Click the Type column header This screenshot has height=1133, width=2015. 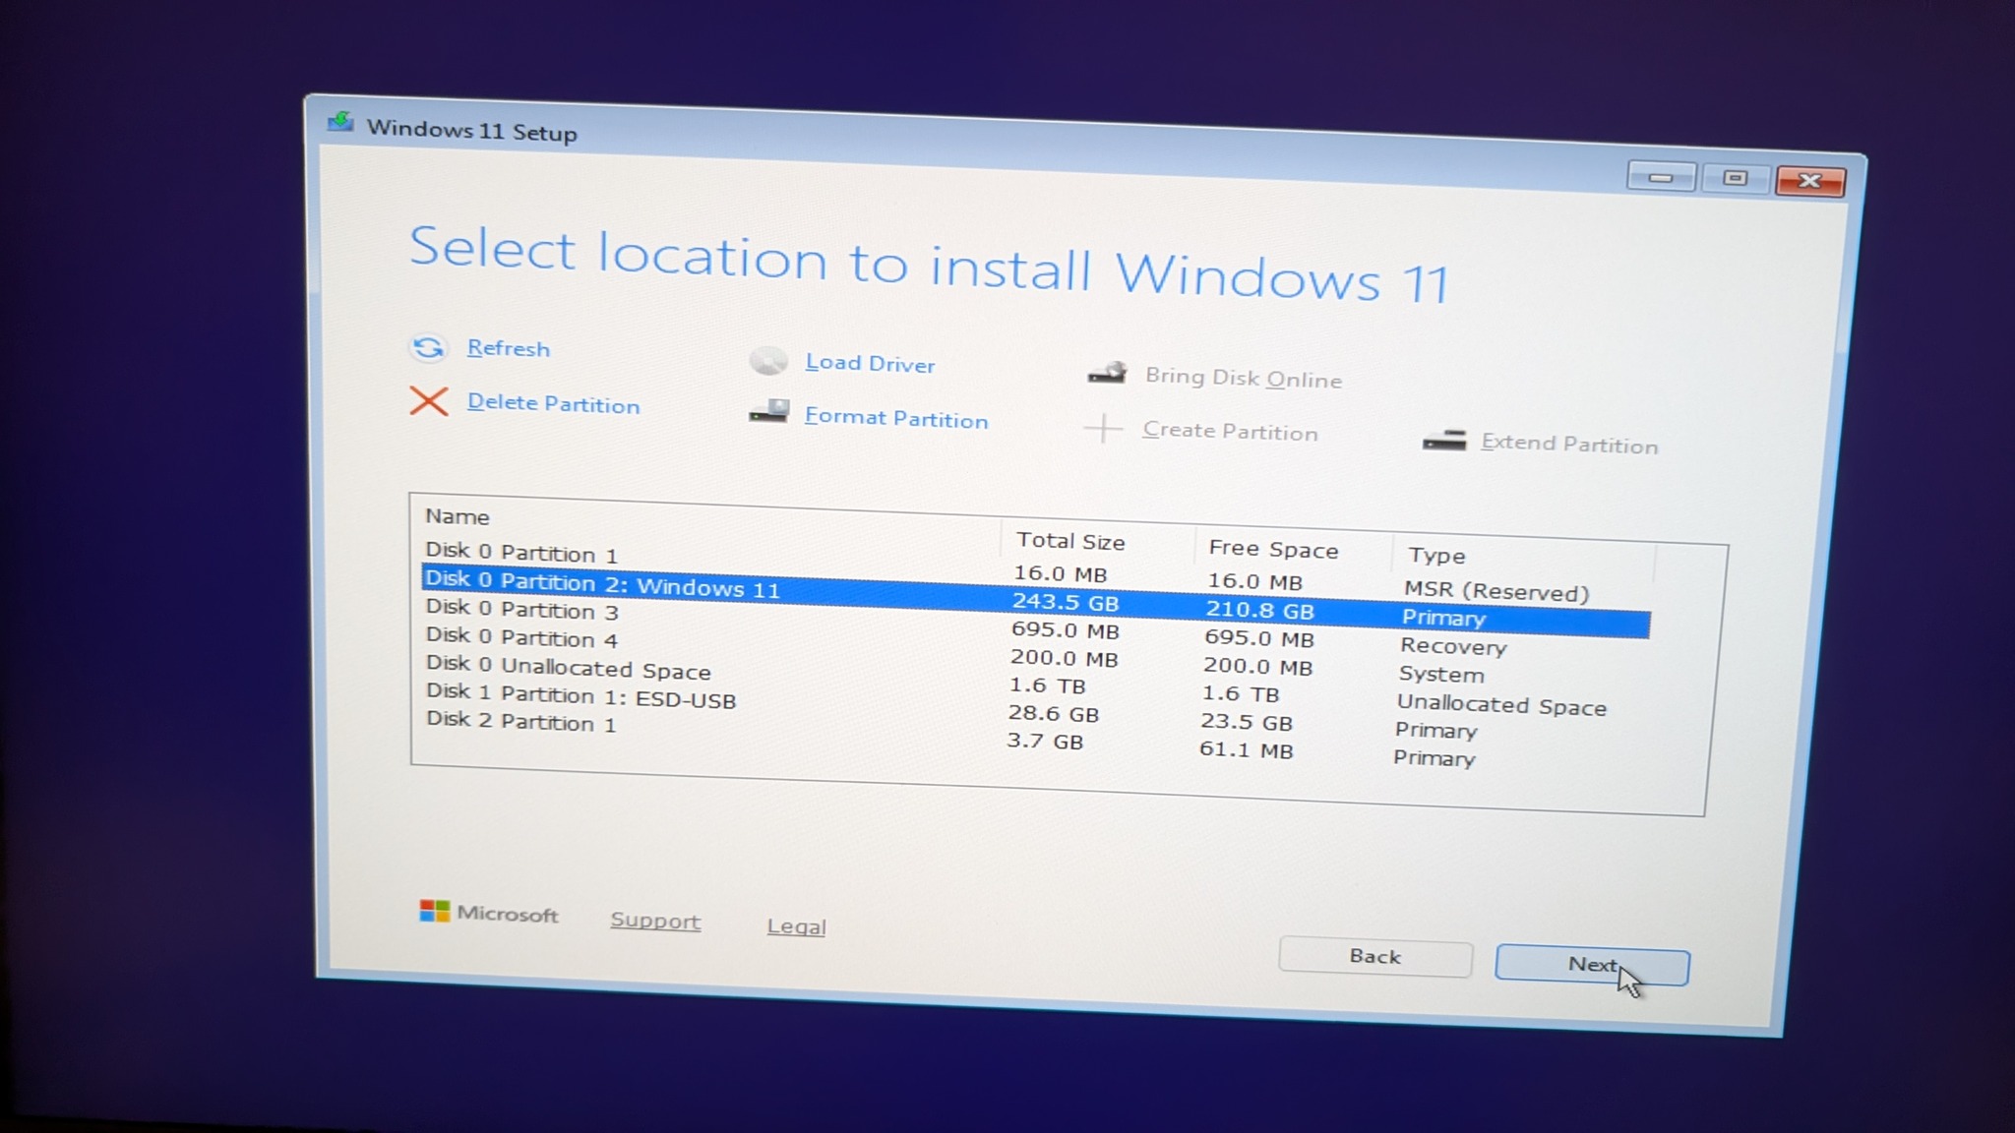pyautogui.click(x=1436, y=556)
